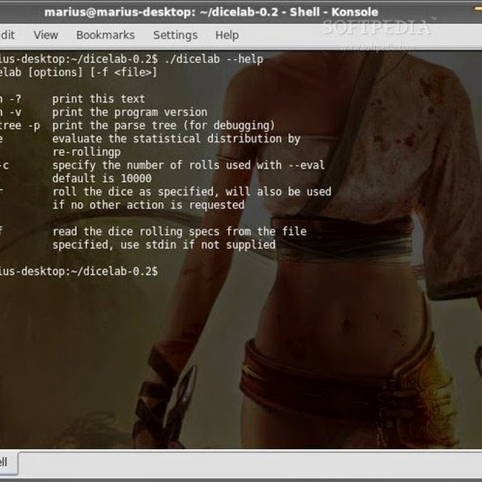Open the Bookmarks menu

coord(105,35)
